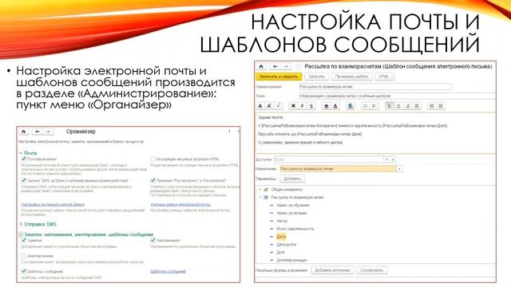Select Всего задолженность parameter

(x=295, y=229)
